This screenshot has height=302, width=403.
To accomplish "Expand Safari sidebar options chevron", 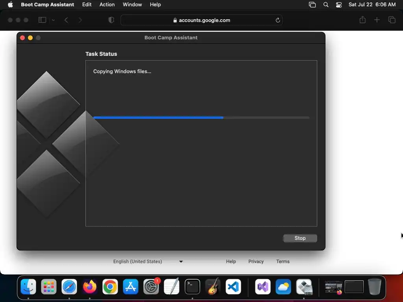I will click(x=53, y=20).
